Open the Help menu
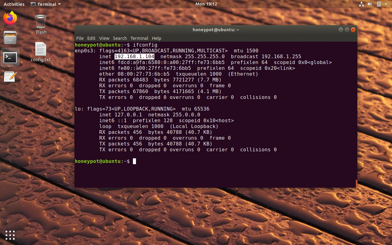The width and height of the screenshot is (392, 245). 156,38
